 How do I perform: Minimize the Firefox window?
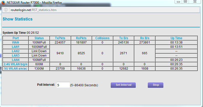(x=178, y=2)
